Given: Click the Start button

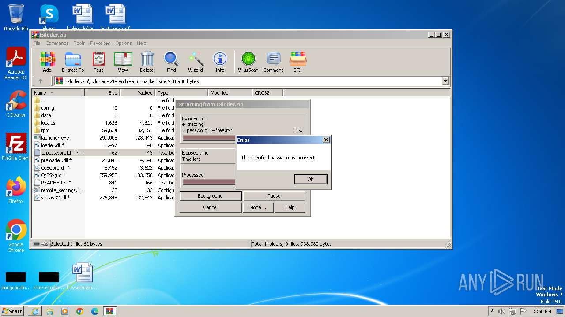Looking at the screenshot, I should coord(12,311).
